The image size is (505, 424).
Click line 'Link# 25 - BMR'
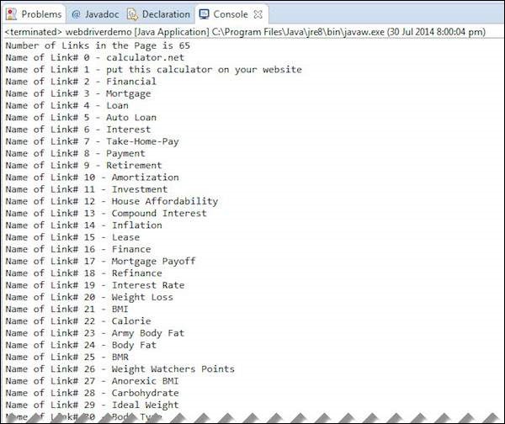67,357
